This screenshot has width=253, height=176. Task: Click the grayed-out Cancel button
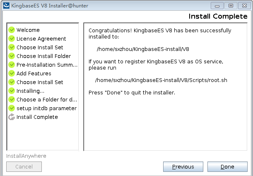tap(24, 167)
